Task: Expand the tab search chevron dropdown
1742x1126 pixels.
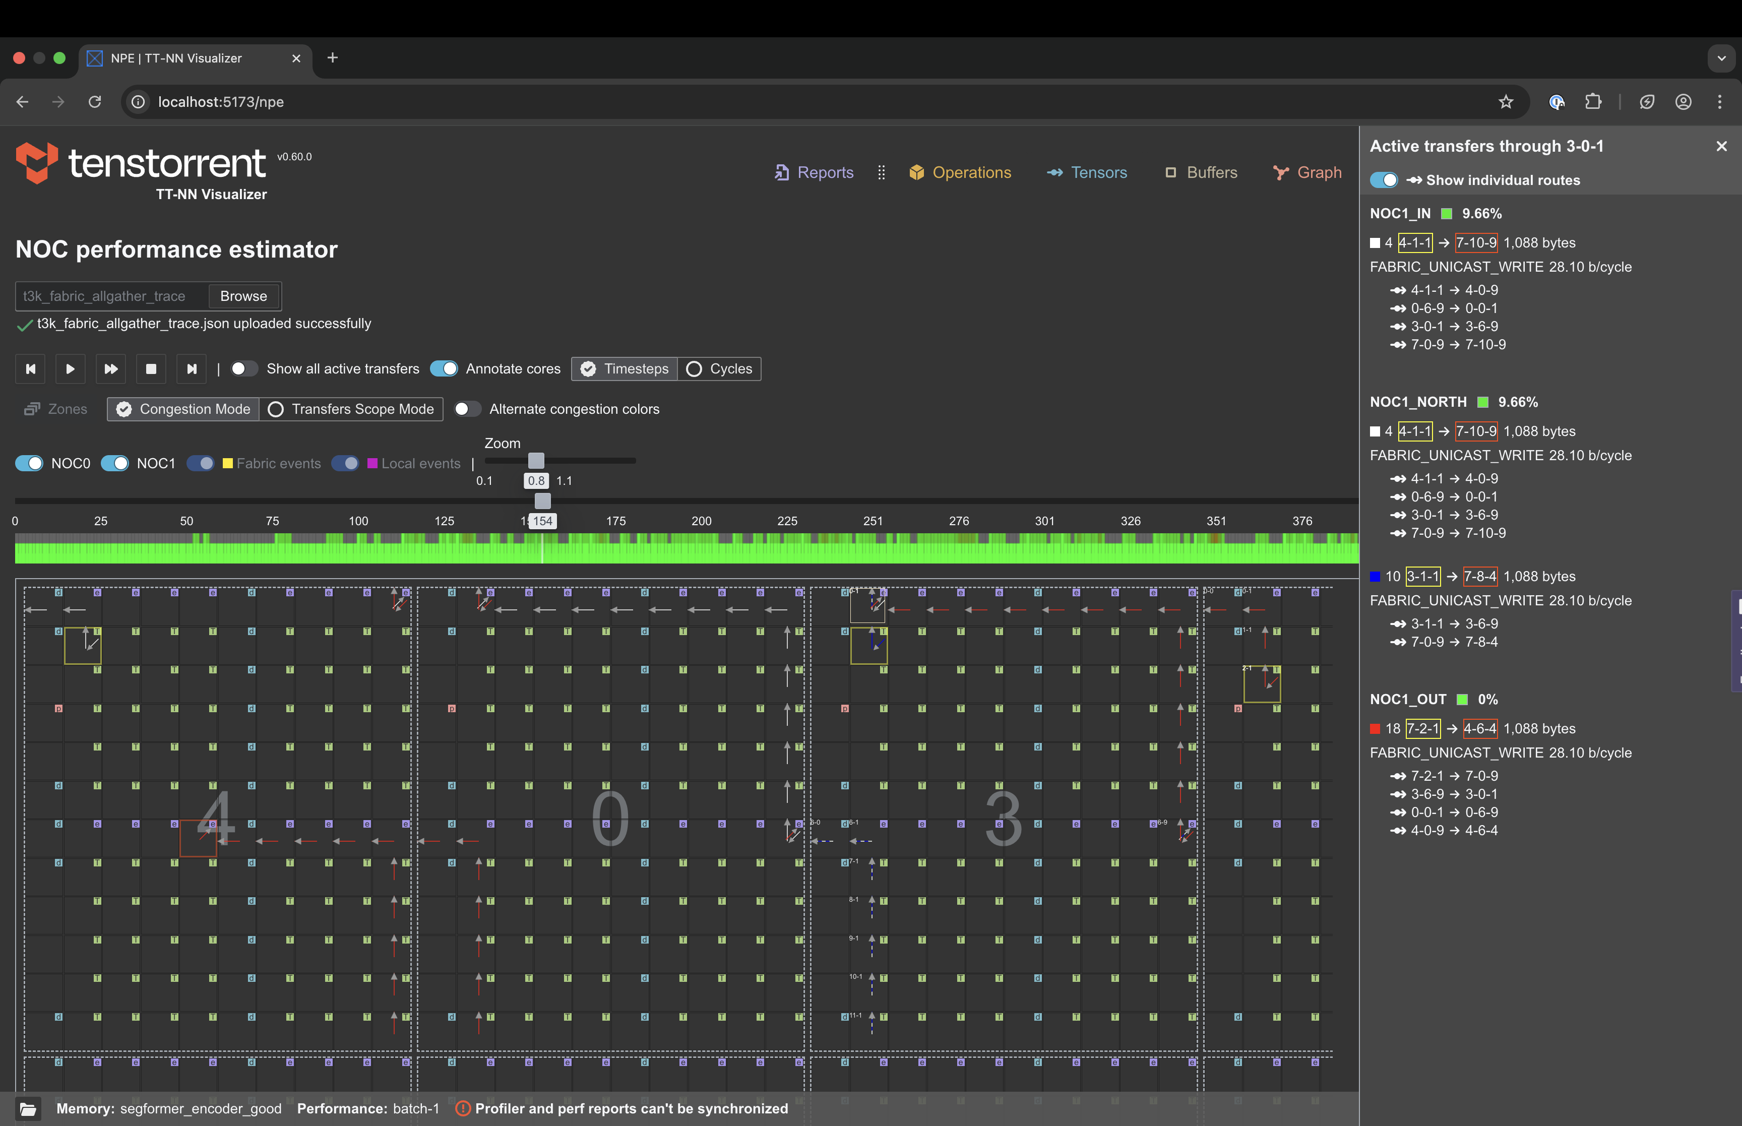Action: click(x=1721, y=58)
